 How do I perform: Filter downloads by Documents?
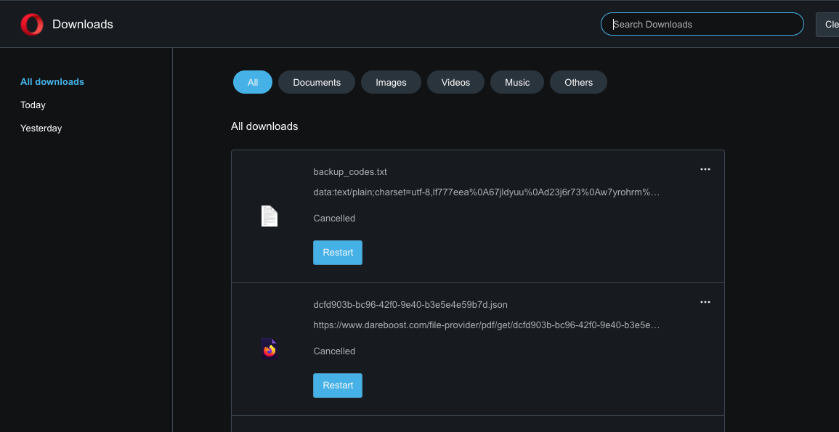[317, 82]
